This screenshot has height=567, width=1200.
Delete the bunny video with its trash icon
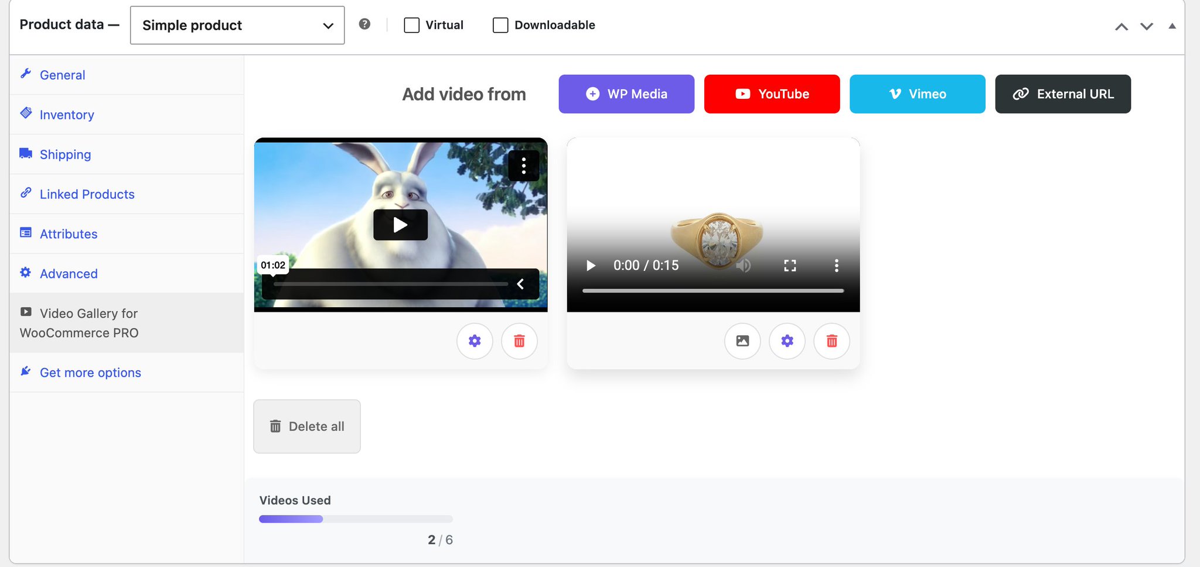[x=519, y=341]
